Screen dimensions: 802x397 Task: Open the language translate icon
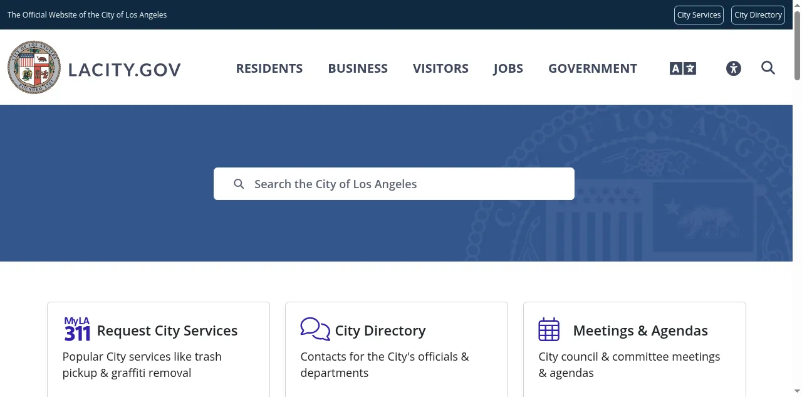point(683,68)
